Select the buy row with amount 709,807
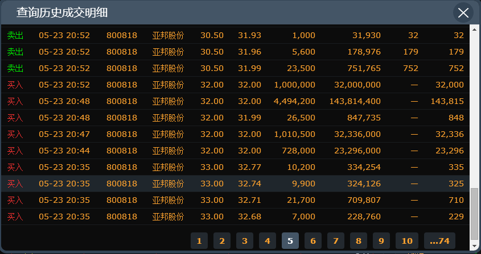 pyautogui.click(x=235, y=201)
